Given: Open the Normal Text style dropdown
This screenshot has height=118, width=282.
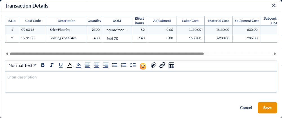Looking at the screenshot, I should (x=22, y=65).
